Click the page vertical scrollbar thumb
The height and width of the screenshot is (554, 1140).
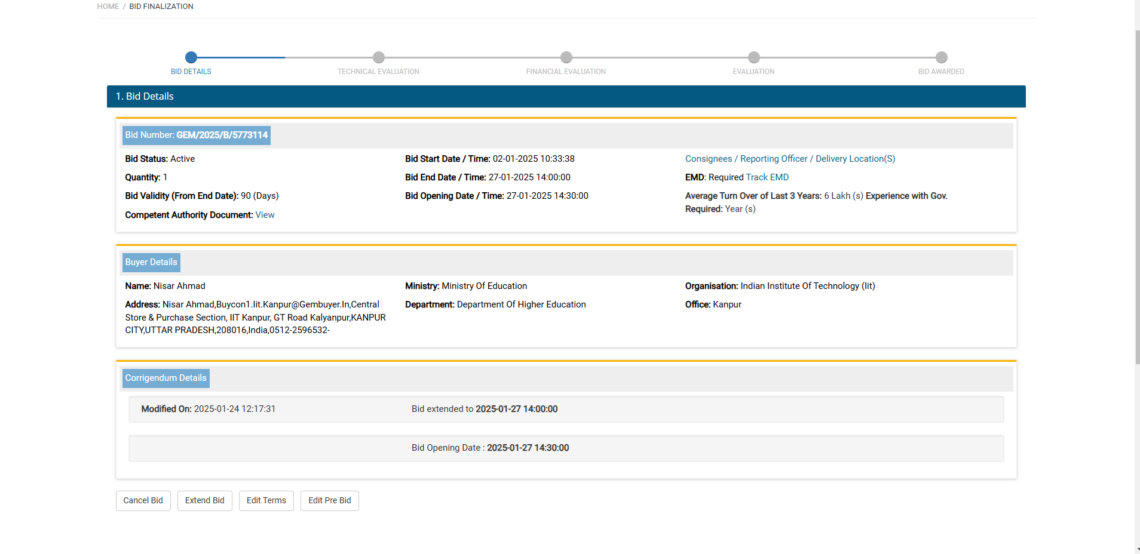coord(1138,197)
